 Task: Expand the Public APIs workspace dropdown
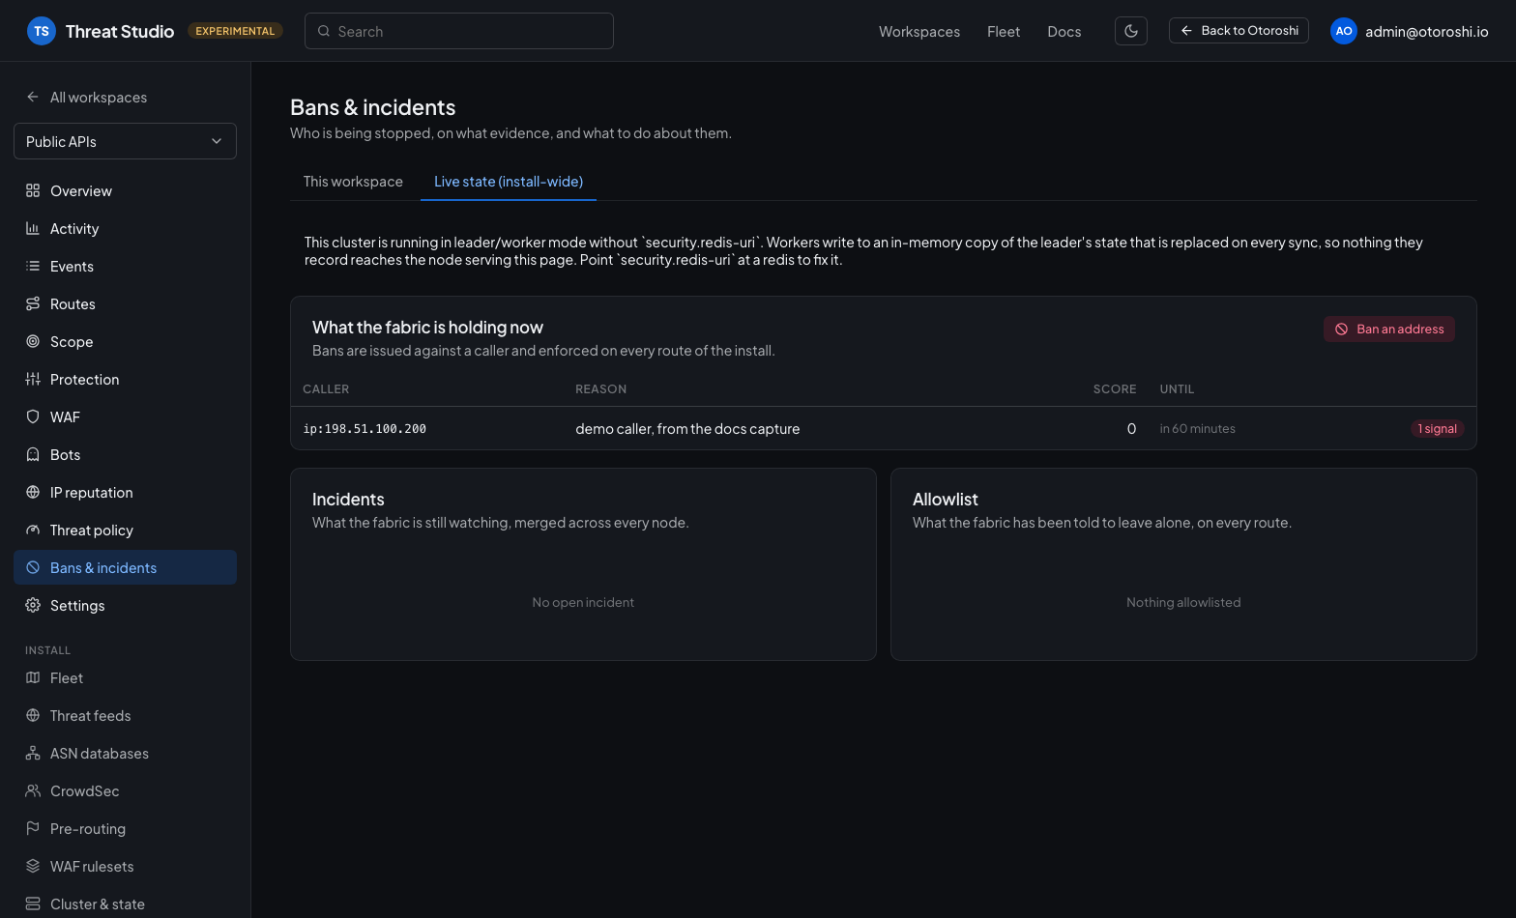pos(125,141)
